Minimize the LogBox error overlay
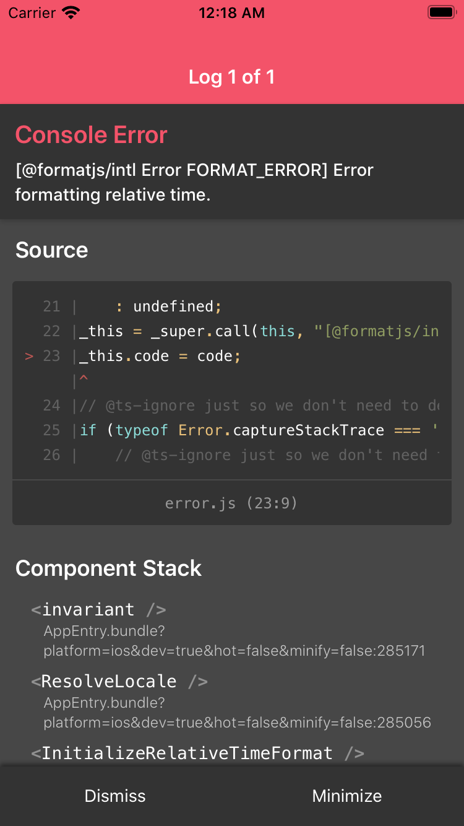Screen dimensions: 464x826 tap(347, 796)
